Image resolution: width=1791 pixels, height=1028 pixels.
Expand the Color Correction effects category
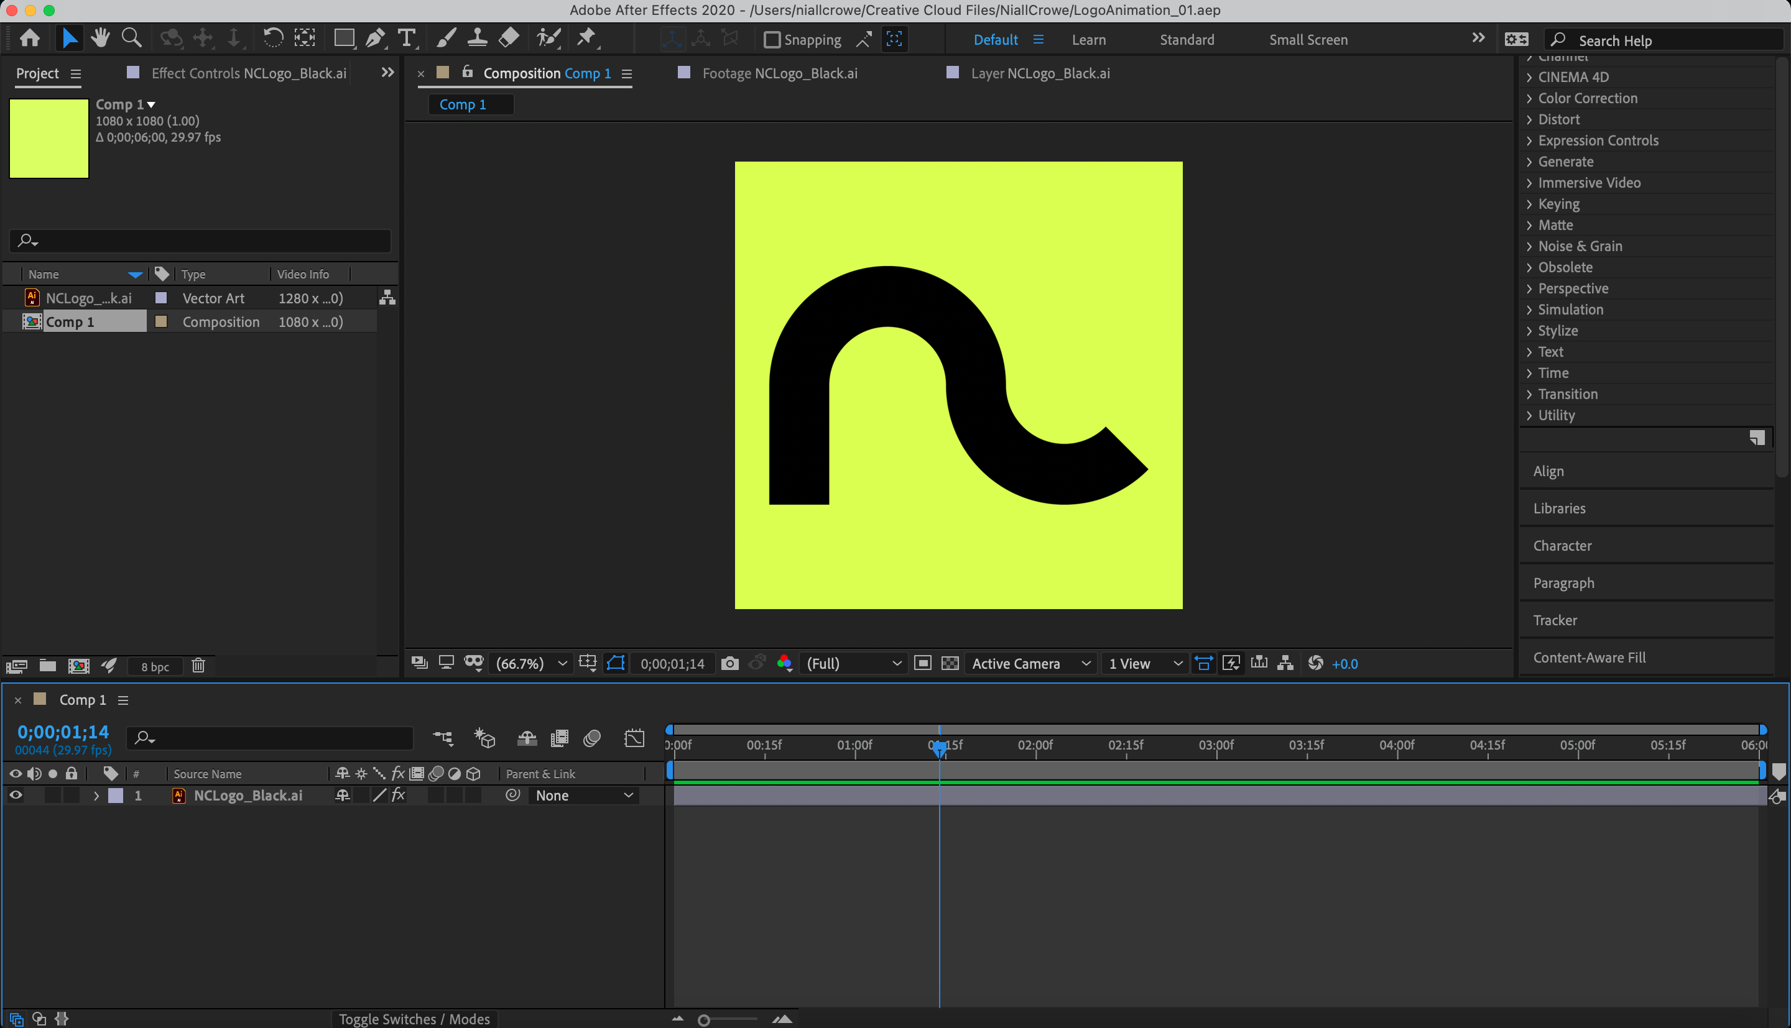1587,98
